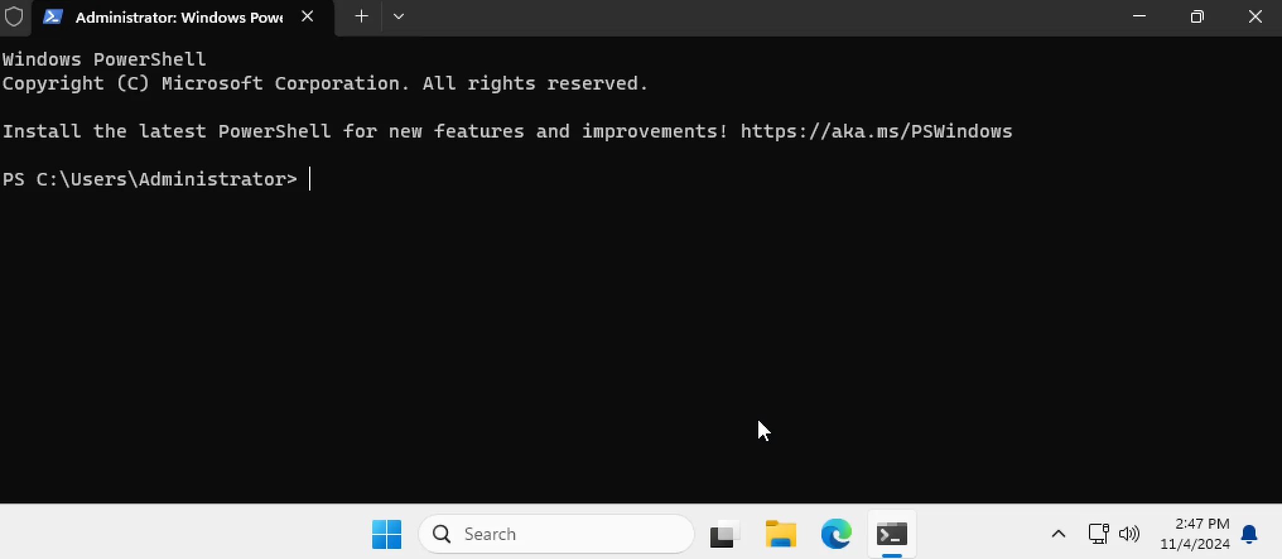
Task: Open the https://aka.ms/PSWindows link
Action: [876, 131]
